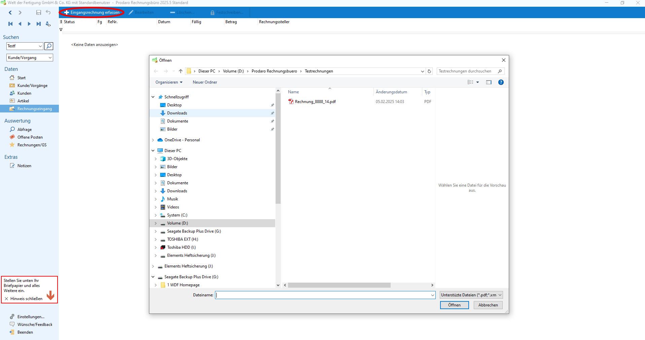This screenshot has height=340, width=645.
Task: Click the Abbrechen button
Action: (x=488, y=305)
